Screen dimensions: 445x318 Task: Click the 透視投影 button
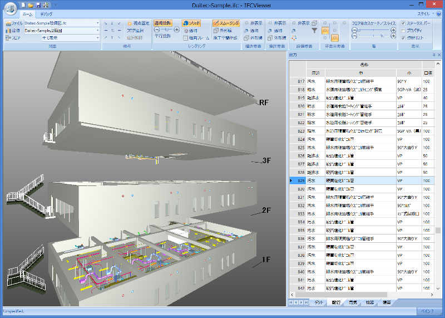click(163, 23)
